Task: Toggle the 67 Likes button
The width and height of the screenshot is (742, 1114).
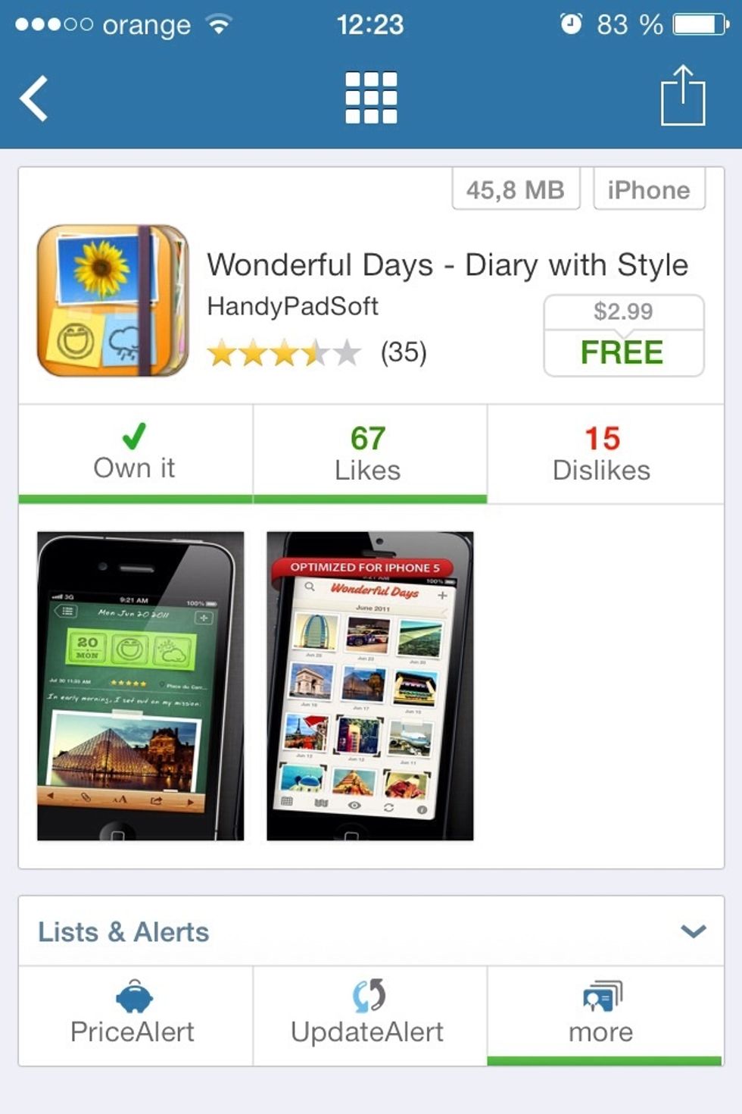Action: [369, 454]
